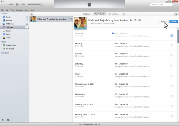Click the cloud icon beside Movies
This screenshot has height=126, width=179.
pos(27,20)
